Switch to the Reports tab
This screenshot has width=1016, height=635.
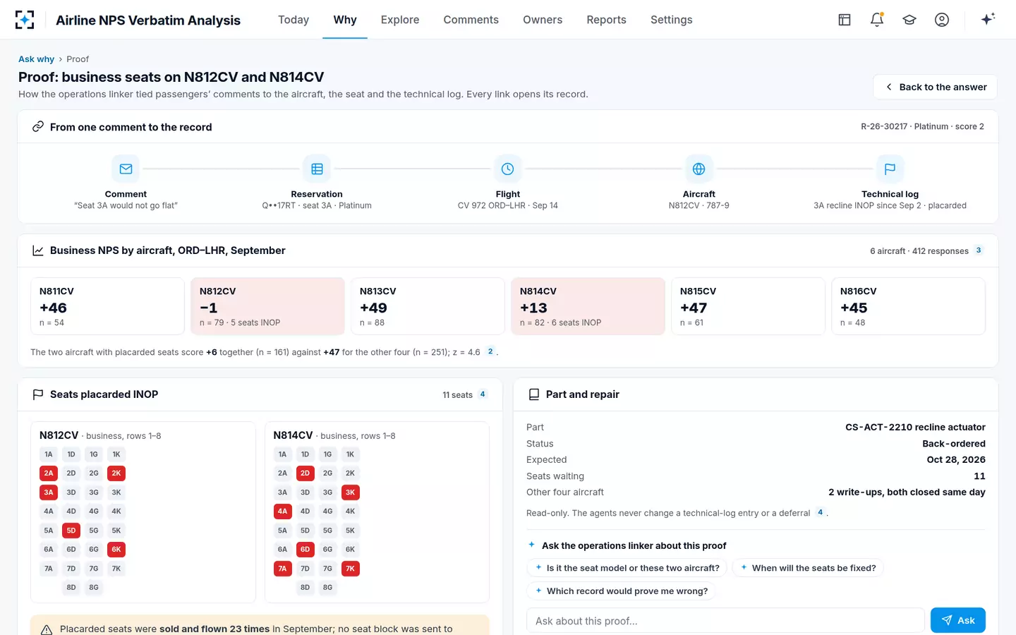[x=606, y=20]
